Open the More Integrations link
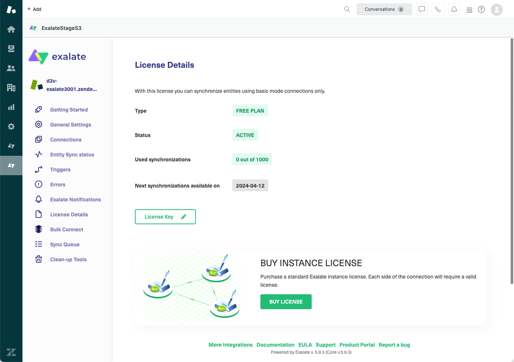Screen dimensions: 514x362 [x=230, y=345]
